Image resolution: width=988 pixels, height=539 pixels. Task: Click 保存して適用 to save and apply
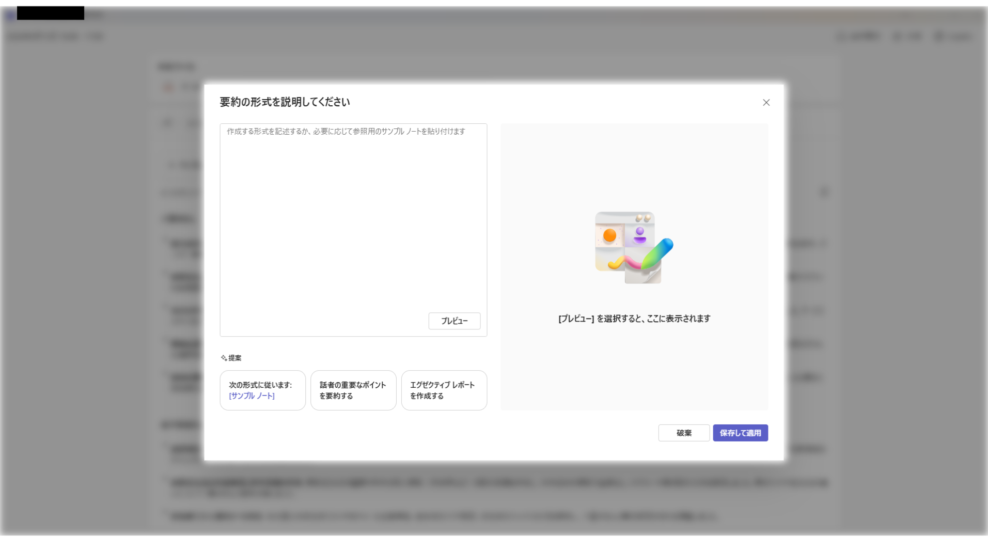coord(740,433)
